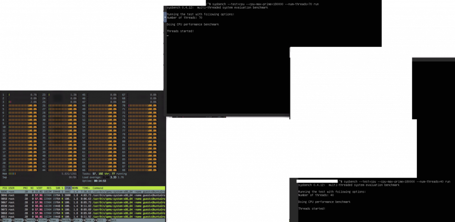Viewport: 455px width, 222px height.
Task: Sort by the SHR column header
Action: click(58, 188)
